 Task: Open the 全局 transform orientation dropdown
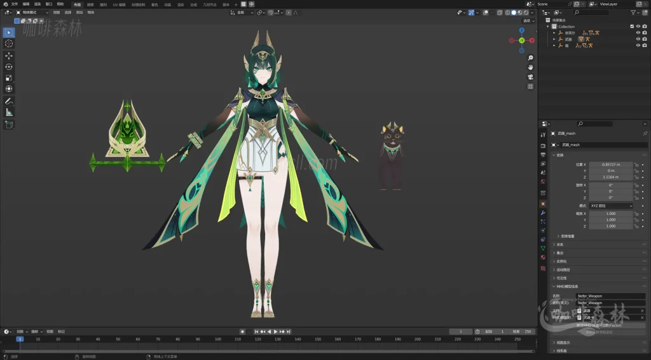242,13
